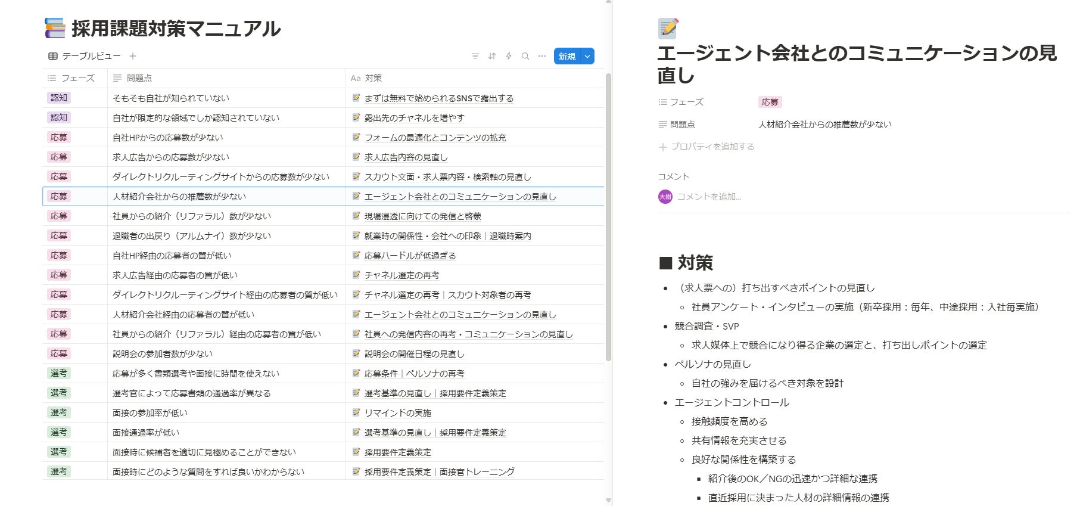Click the memo page icon above the page title

668,28
